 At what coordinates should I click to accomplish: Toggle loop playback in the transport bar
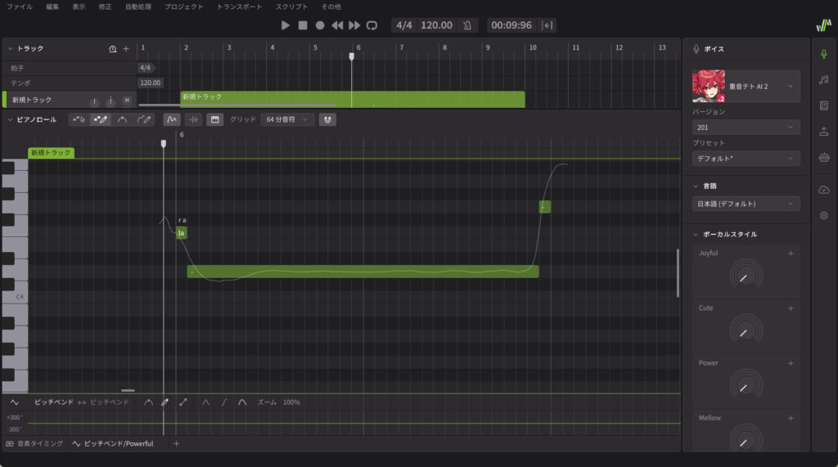(x=372, y=25)
